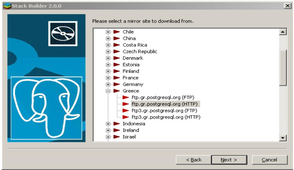Click the scrollbar down arrow
Screen dimensions: 294x170
(283, 138)
